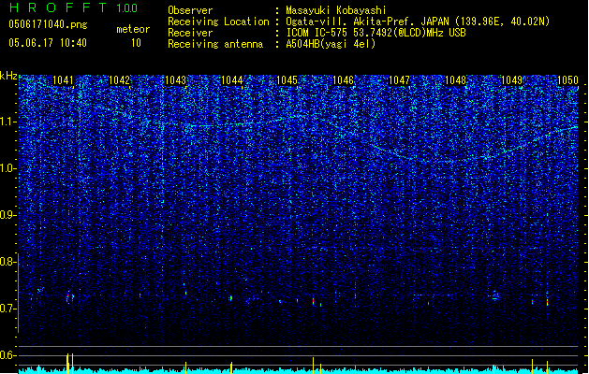589x374 pixels.
Task: Click the Observer label
Action: (x=190, y=10)
